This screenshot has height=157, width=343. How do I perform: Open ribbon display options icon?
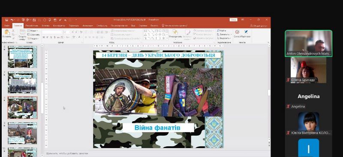[x=243, y=20]
